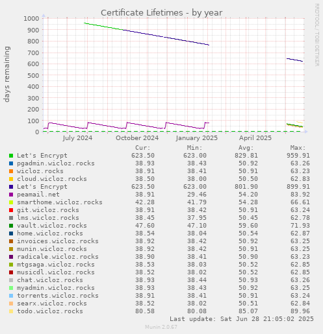Click the 'Max:' column header
Viewport: 323px width, 334px height.
point(298,148)
